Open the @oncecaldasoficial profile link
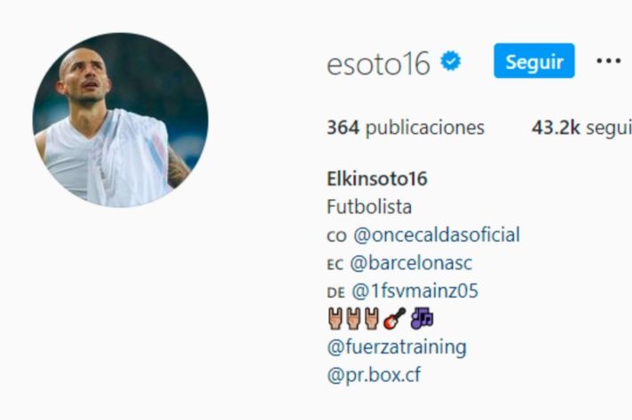Image resolution: width=632 pixels, height=420 pixels. click(437, 235)
